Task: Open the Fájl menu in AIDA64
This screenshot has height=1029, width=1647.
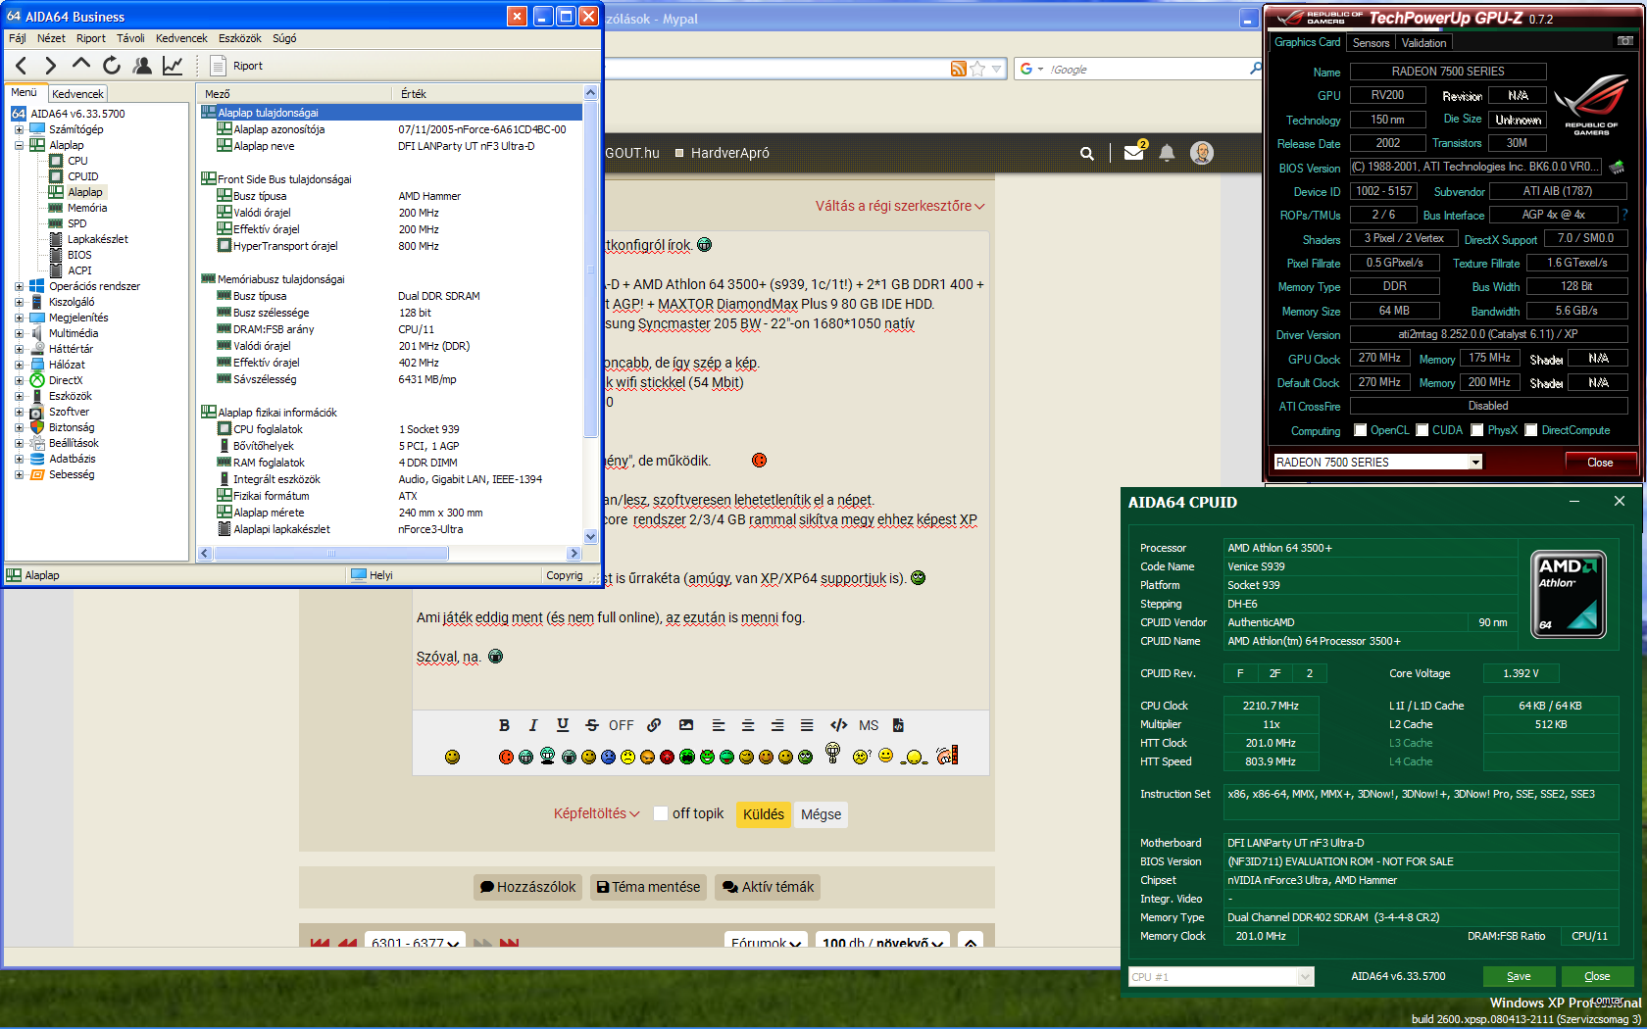Action: 18,38
